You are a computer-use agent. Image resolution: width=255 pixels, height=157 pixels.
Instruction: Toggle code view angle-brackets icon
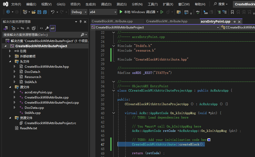point(41,28)
